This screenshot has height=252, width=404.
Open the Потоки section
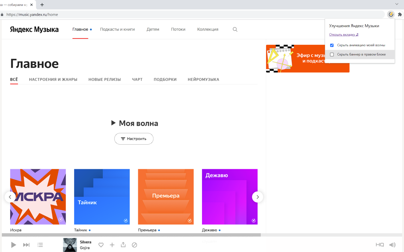coord(178,29)
